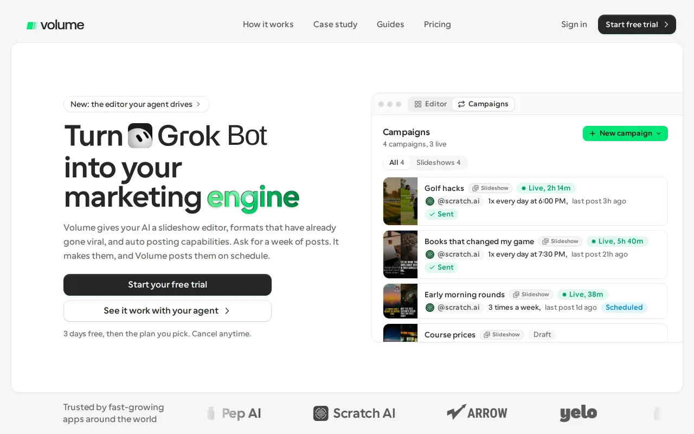Viewport: 694px width, 434px height.
Task: Click Start your free trial button
Action: [168, 285]
